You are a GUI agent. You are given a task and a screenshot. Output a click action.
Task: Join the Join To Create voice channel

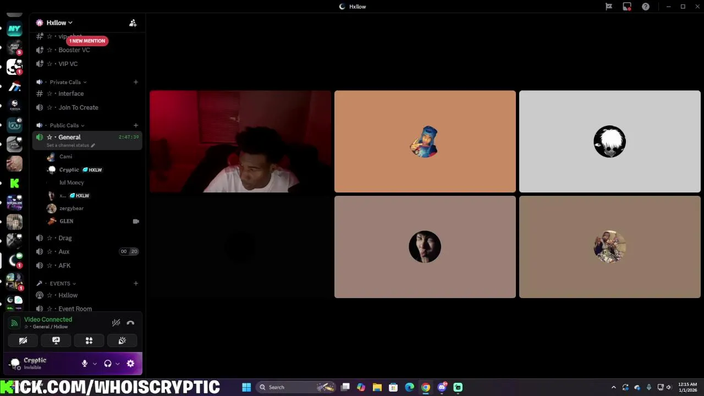(78, 108)
